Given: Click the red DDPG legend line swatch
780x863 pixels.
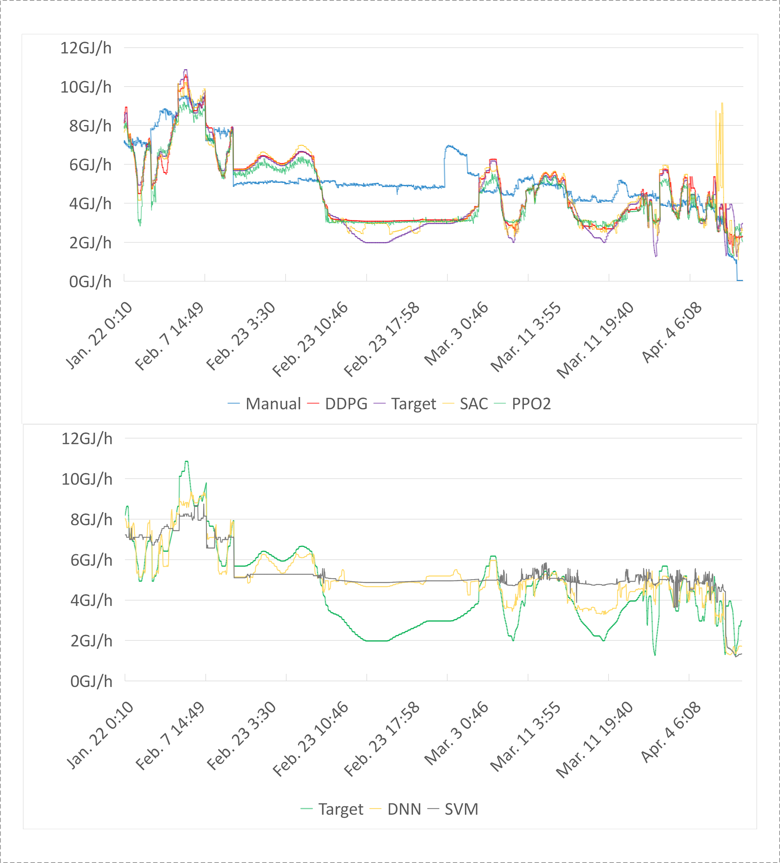Looking at the screenshot, I should click(313, 404).
